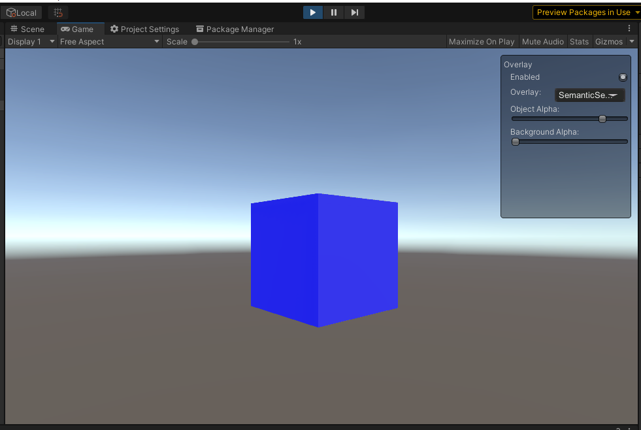Click the grid snapping icon beside Local
Viewport: 641px width, 430px height.
click(58, 12)
